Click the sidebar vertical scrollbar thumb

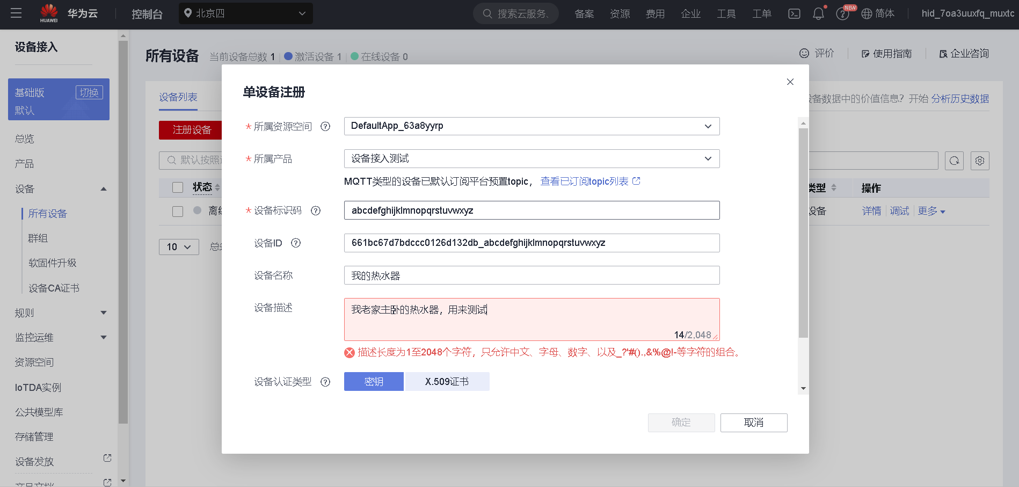click(x=123, y=232)
